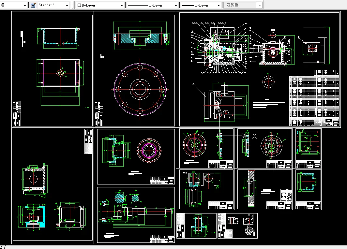347x249 pixels.
Task: Select the rectangular housing view with corner holes
Action: [x=70, y=216]
